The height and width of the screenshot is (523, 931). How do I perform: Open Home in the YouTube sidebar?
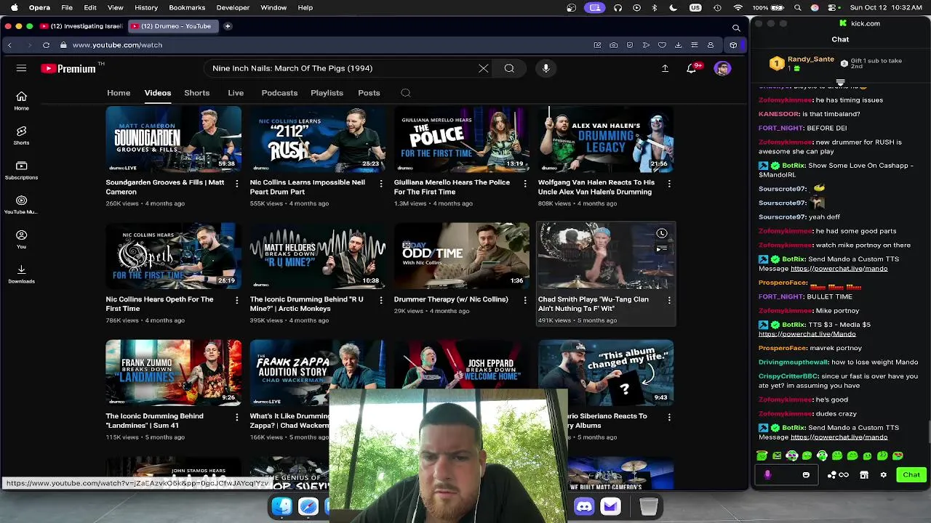(21, 101)
